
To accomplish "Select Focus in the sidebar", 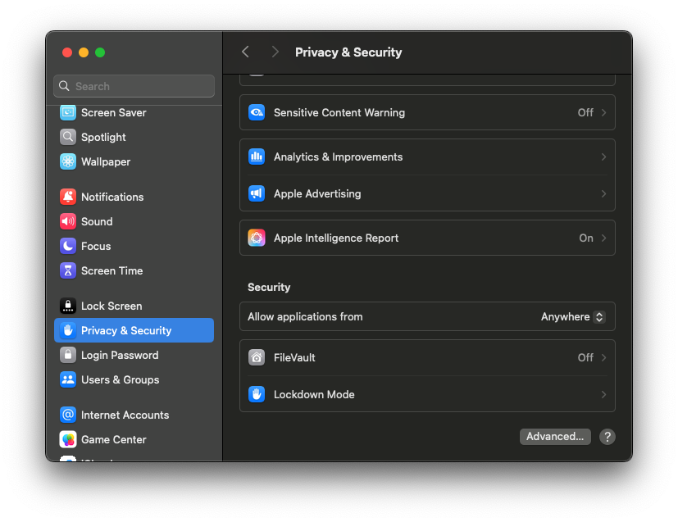I will click(x=134, y=247).
